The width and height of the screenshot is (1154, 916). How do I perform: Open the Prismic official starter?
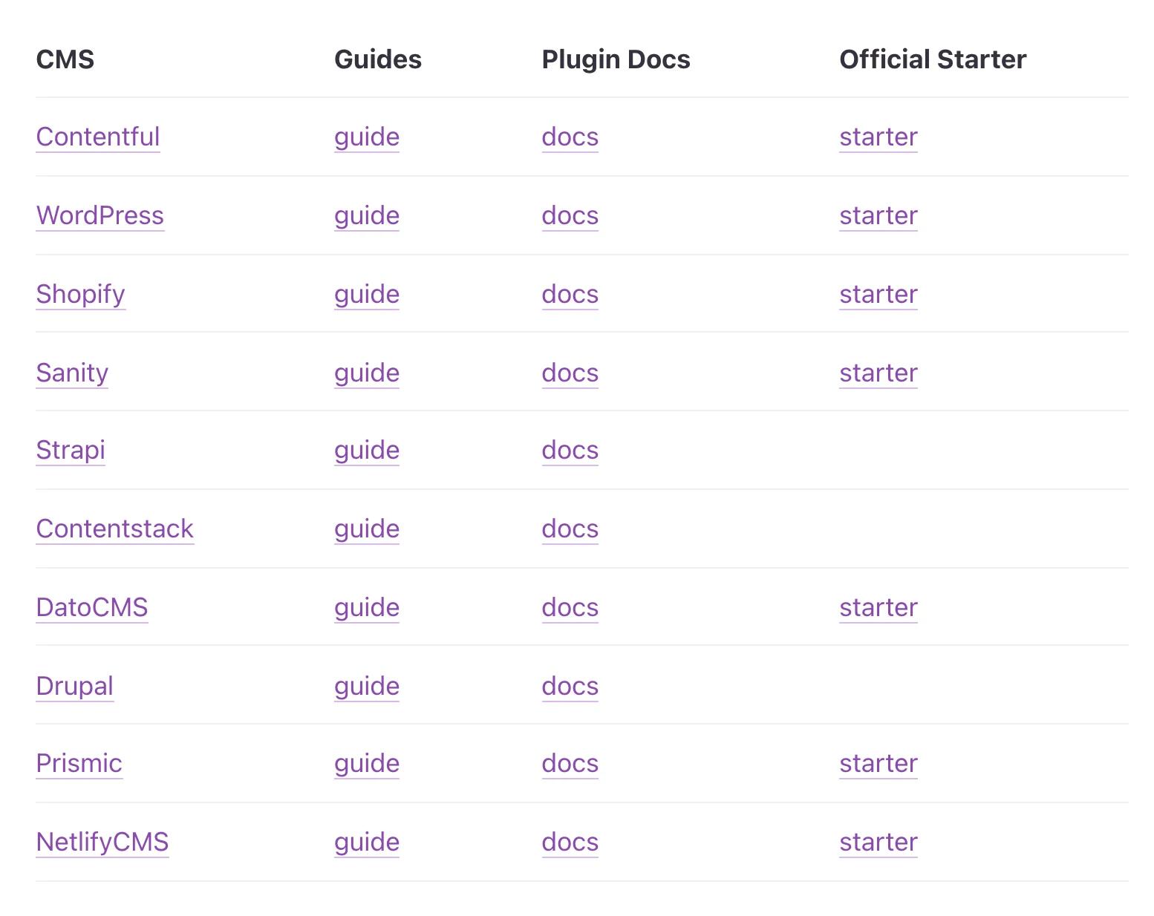point(878,764)
